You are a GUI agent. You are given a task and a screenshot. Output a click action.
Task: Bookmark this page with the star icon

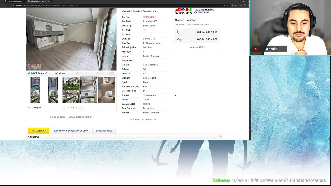228,5
